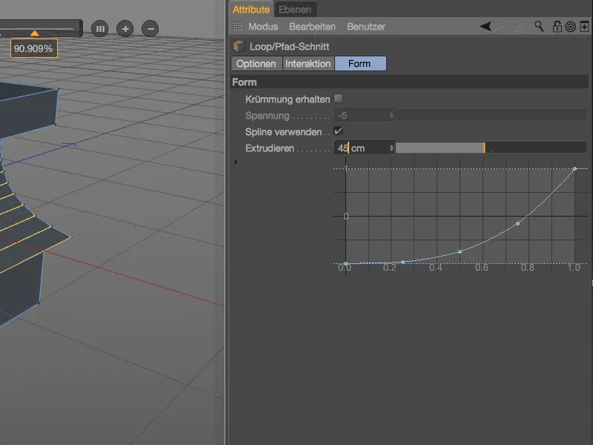The height and width of the screenshot is (445, 593).
Task: Open the Bearbeiten menu
Action: tap(312, 27)
